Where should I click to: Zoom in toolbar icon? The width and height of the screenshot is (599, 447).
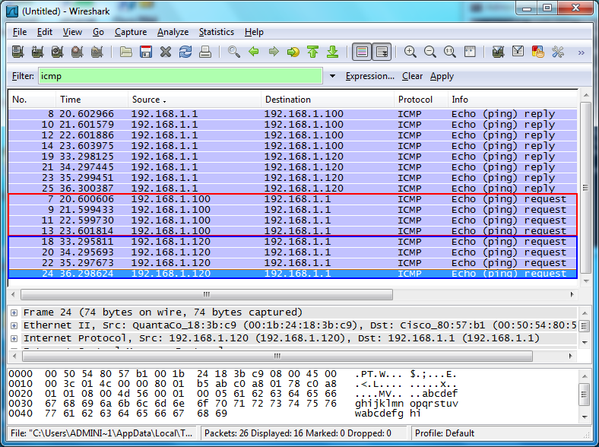click(x=410, y=52)
